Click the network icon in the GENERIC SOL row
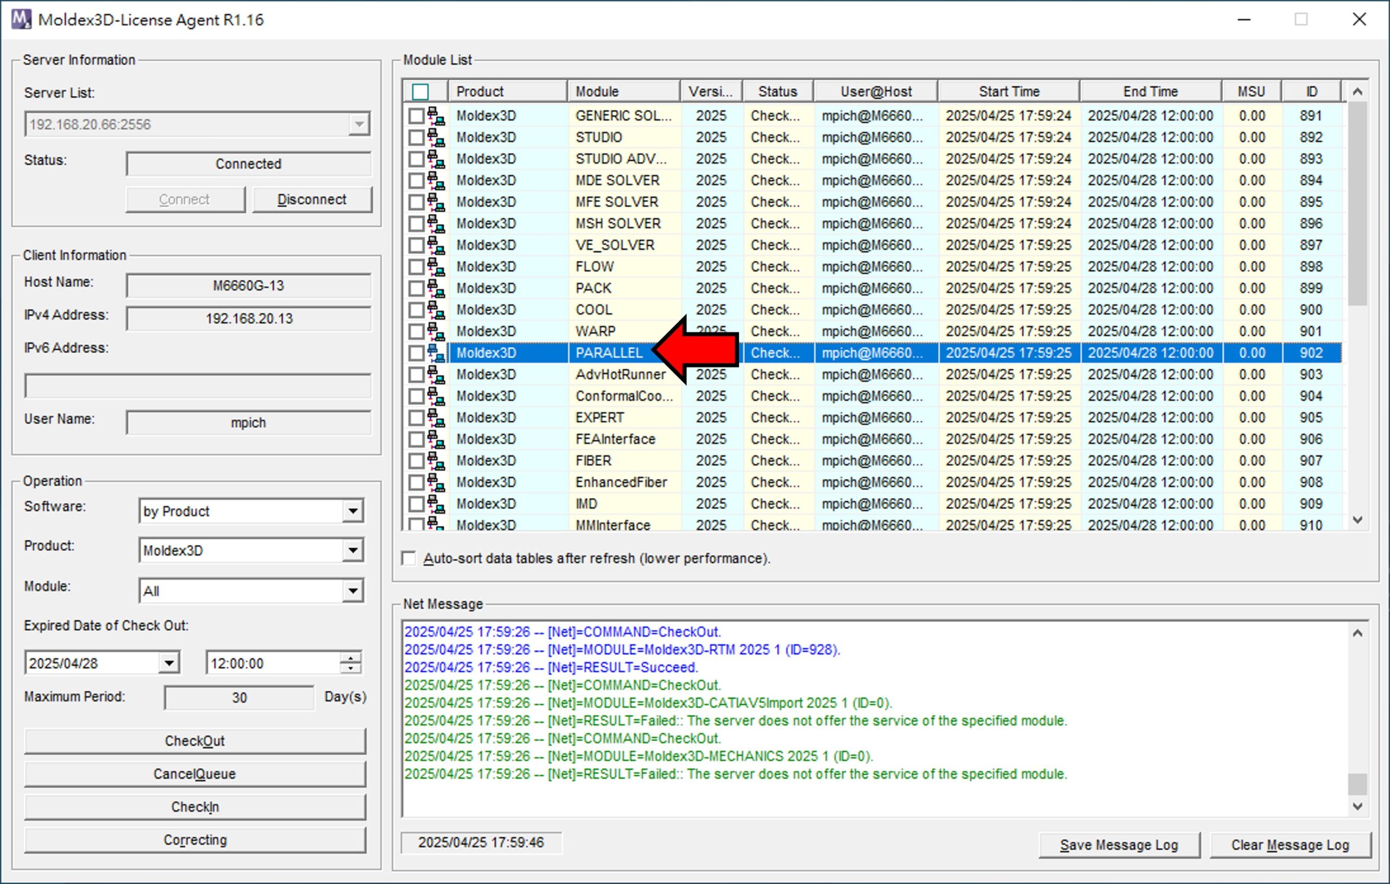The width and height of the screenshot is (1390, 884). coord(436,116)
